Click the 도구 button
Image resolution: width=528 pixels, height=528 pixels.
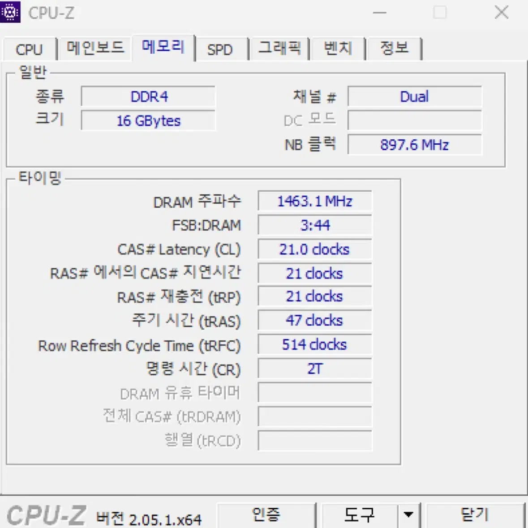359,515
